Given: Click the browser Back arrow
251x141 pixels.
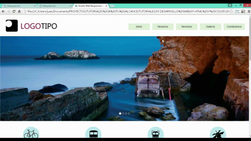Looking at the screenshot, I should (x=3, y=11).
